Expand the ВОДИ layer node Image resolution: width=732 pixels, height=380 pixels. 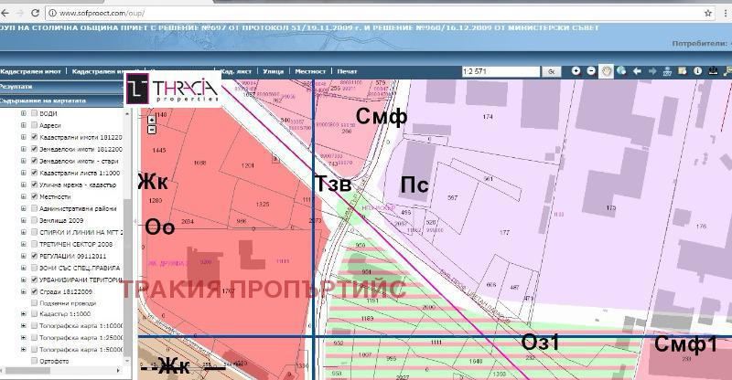pyautogui.click(x=24, y=113)
